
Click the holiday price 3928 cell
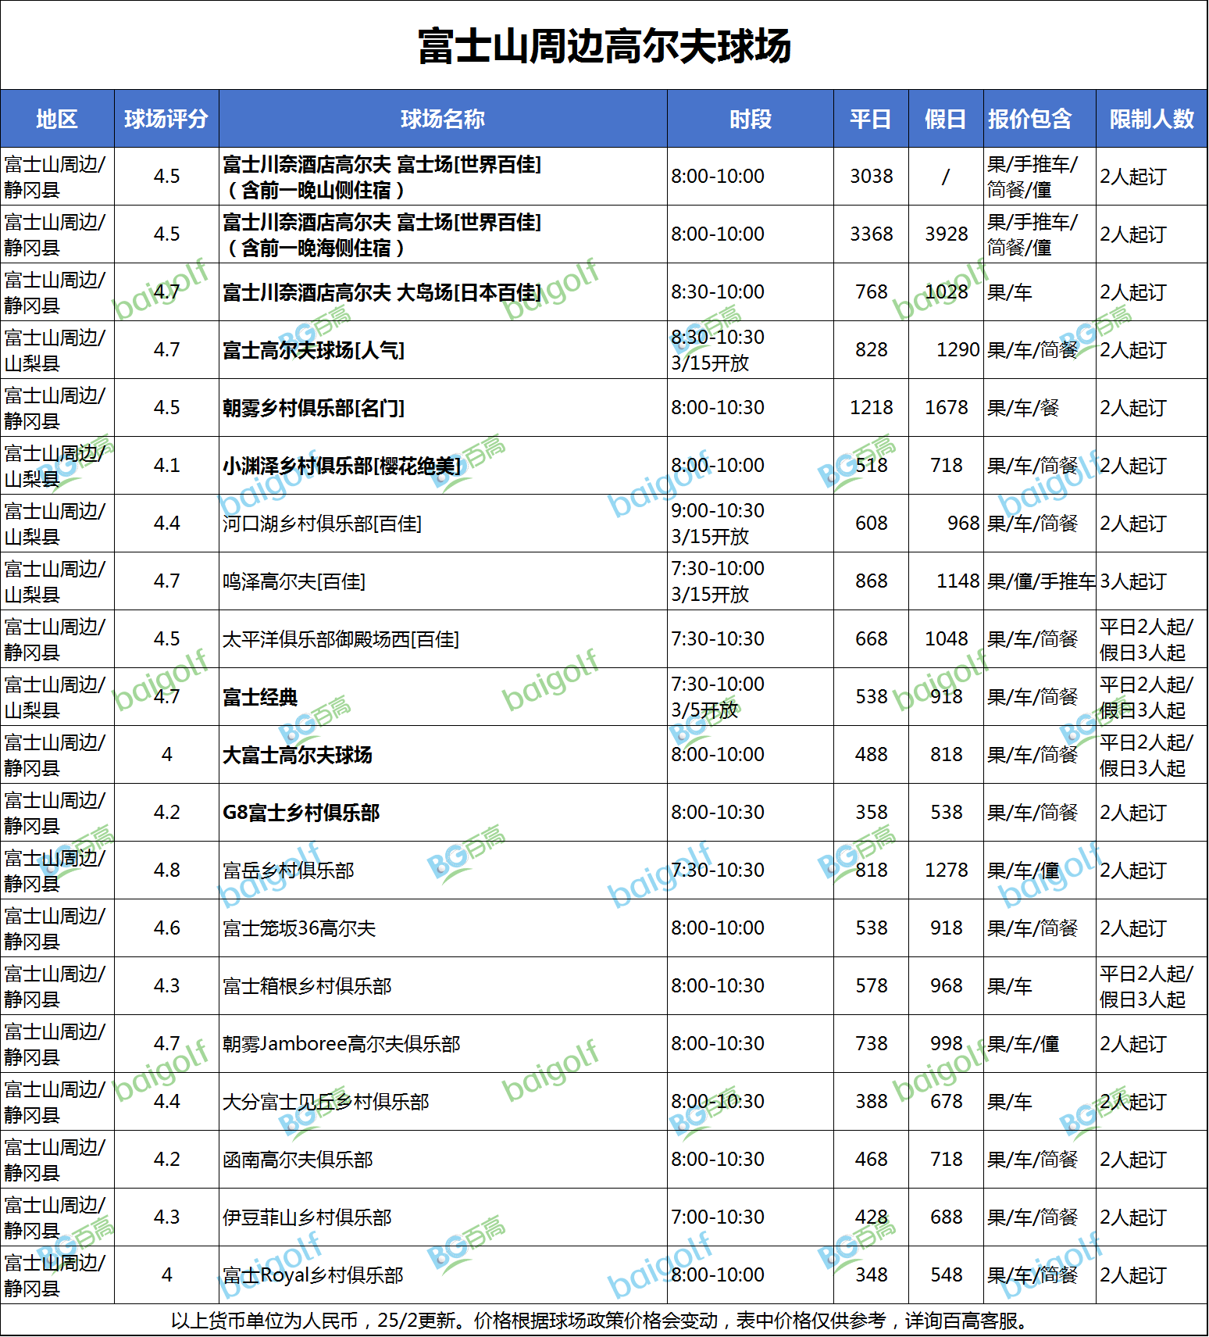946,234
